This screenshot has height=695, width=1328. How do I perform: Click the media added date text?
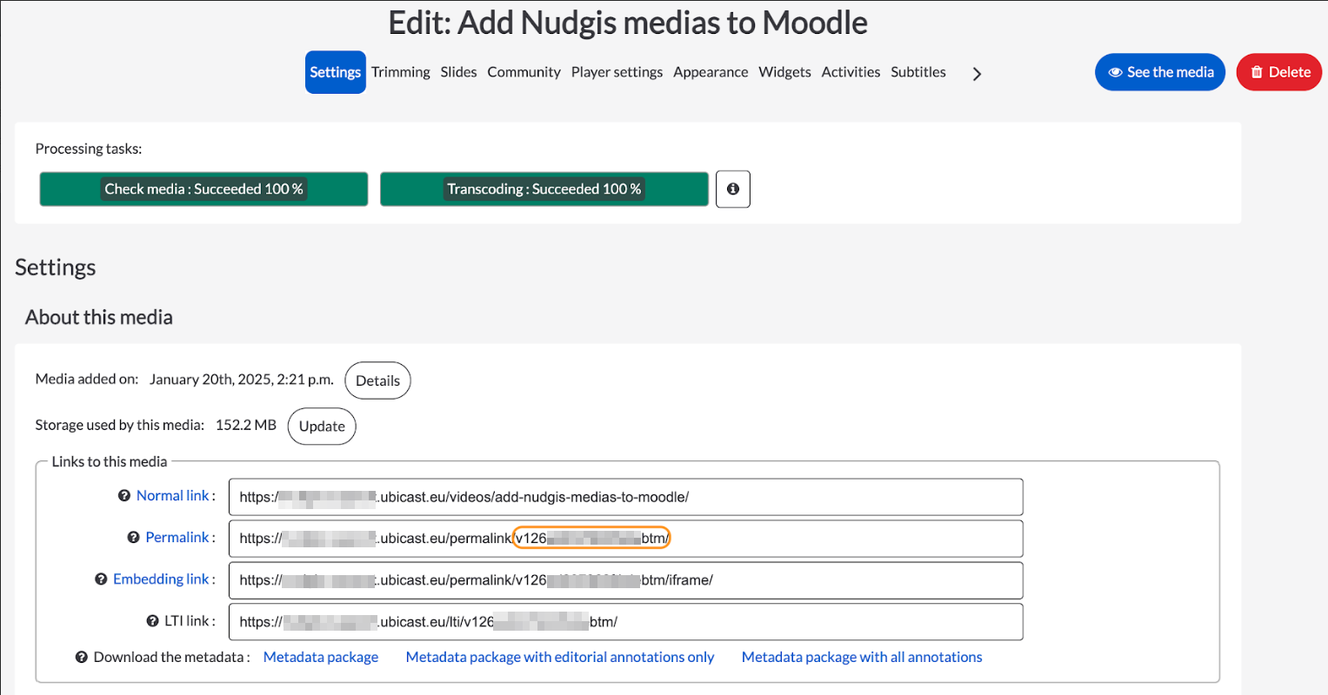coord(242,380)
